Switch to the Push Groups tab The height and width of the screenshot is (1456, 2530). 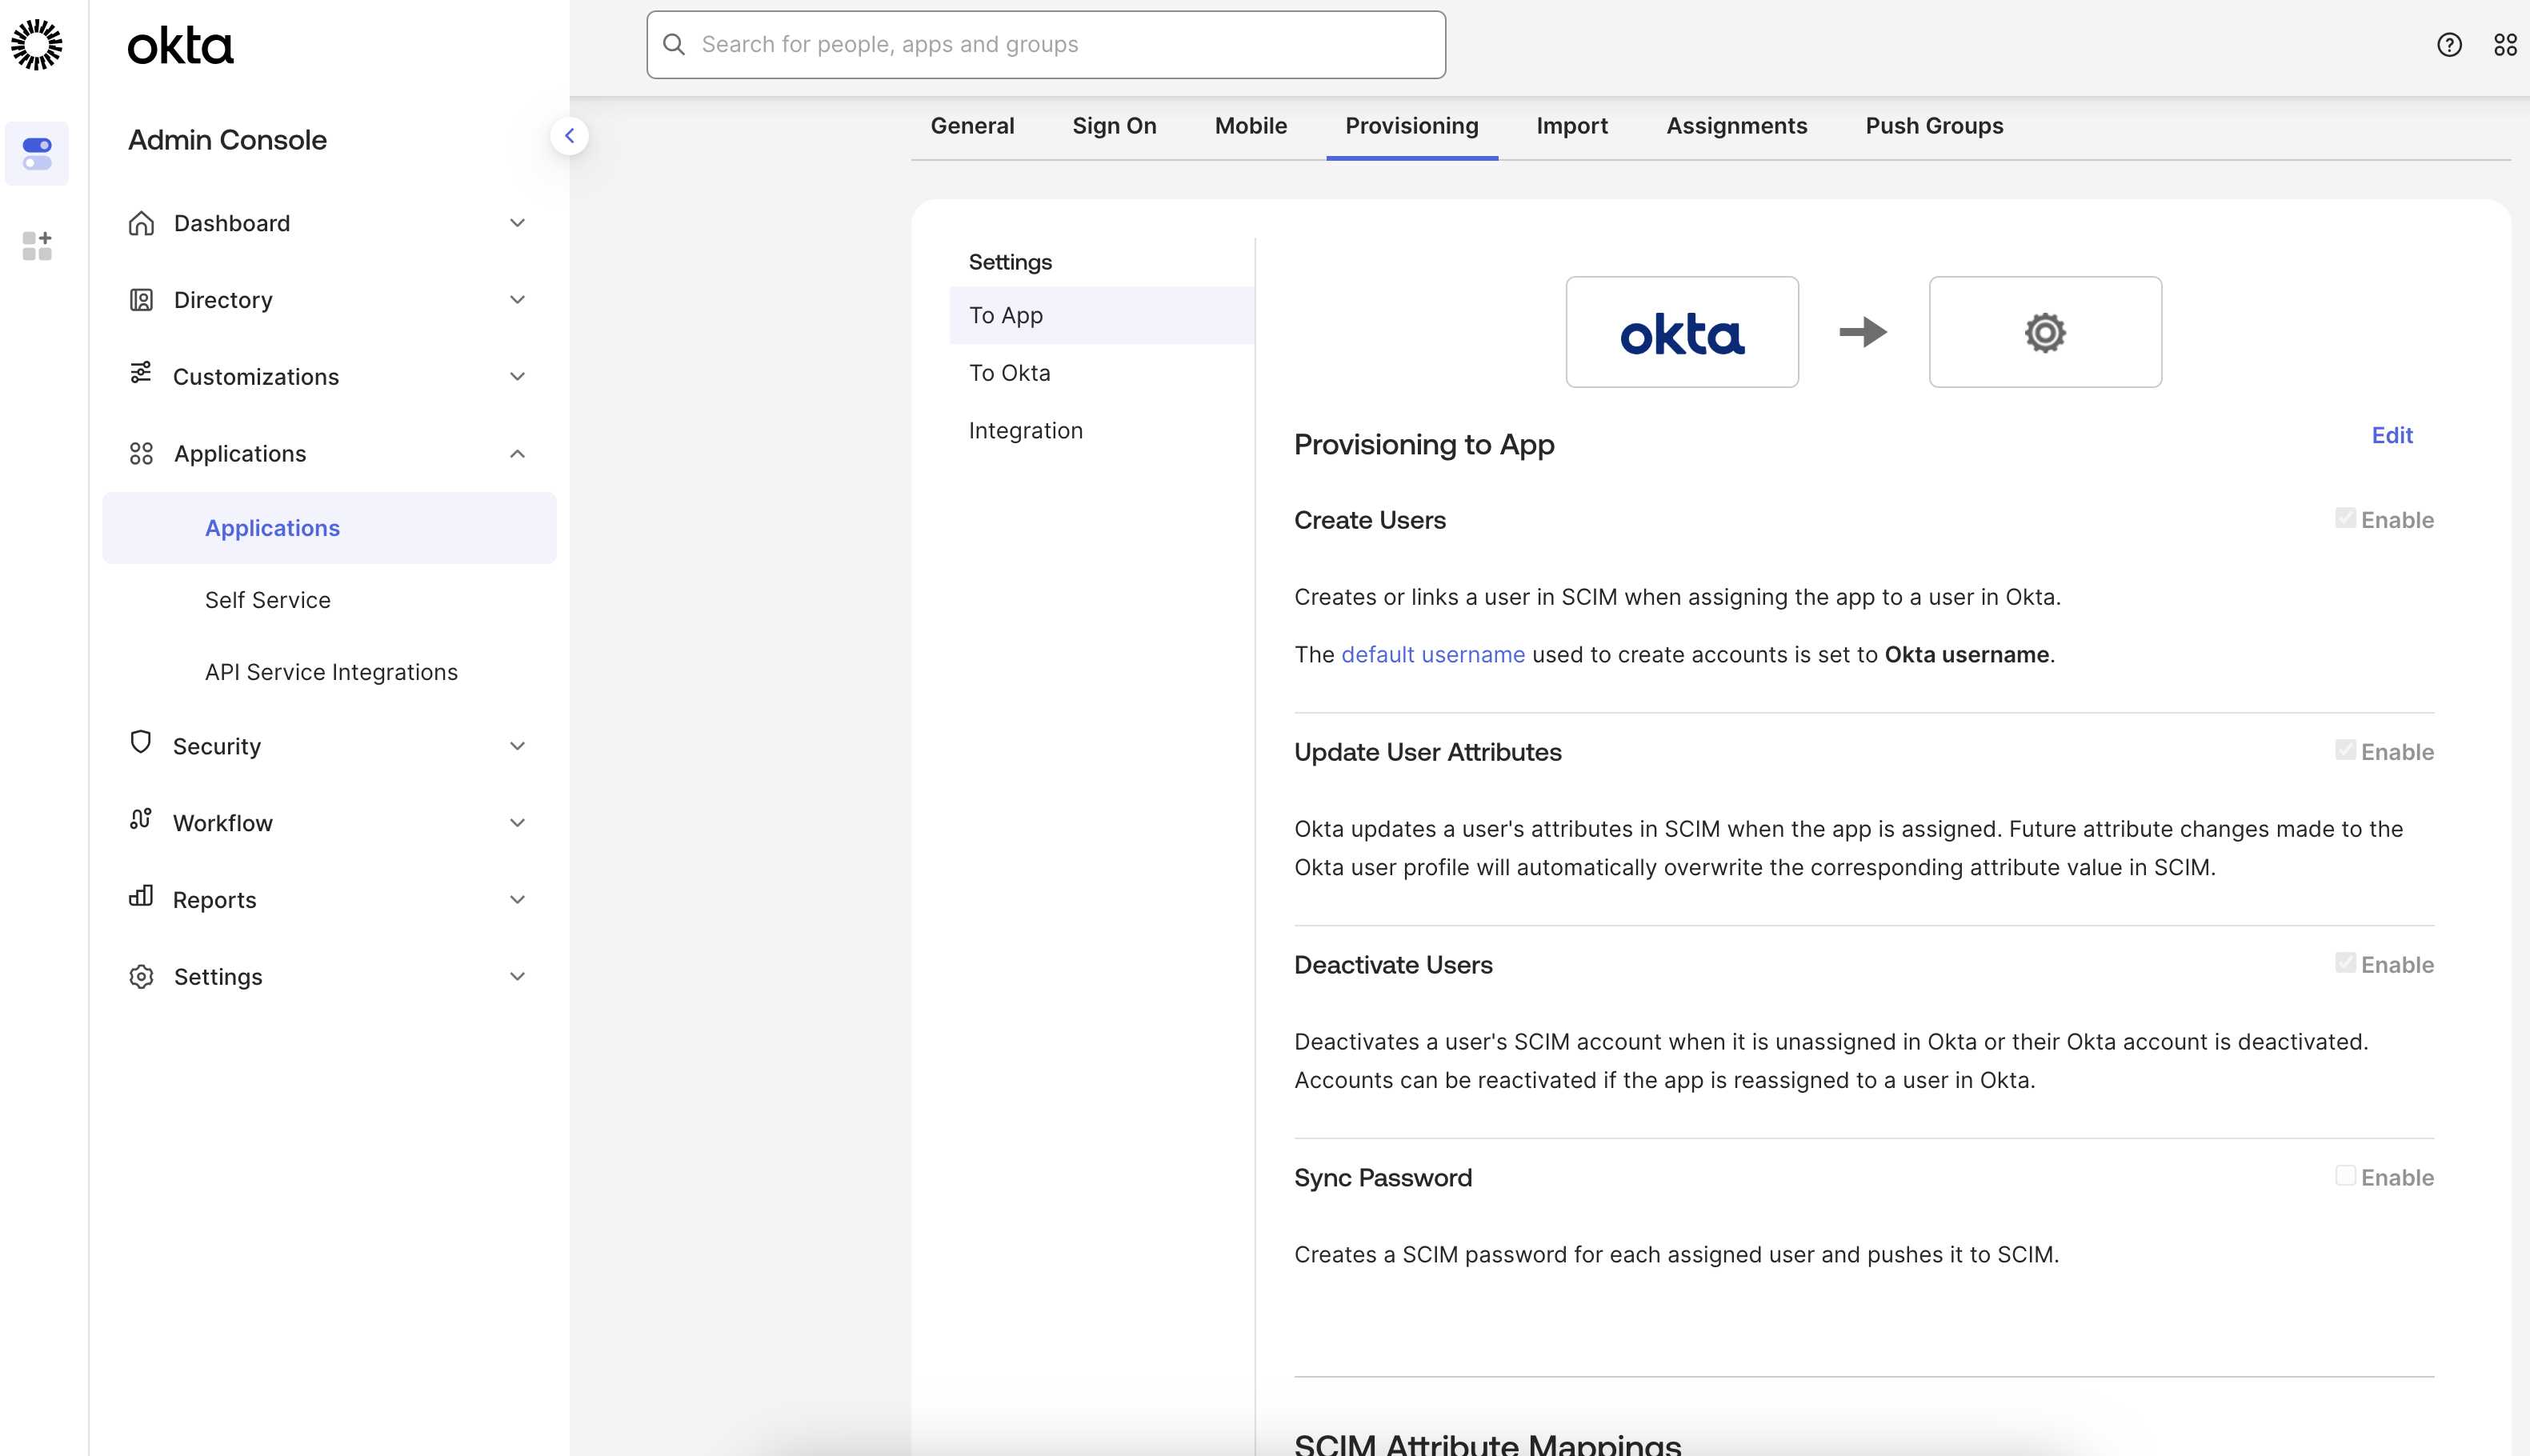pos(1934,126)
